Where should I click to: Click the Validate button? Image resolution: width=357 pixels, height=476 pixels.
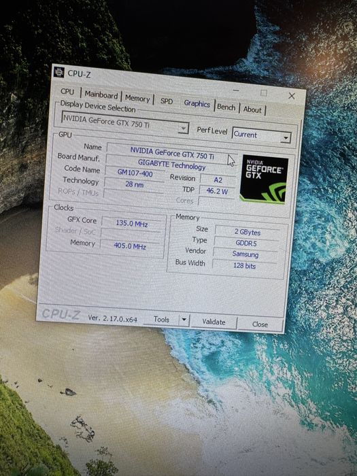tap(214, 322)
